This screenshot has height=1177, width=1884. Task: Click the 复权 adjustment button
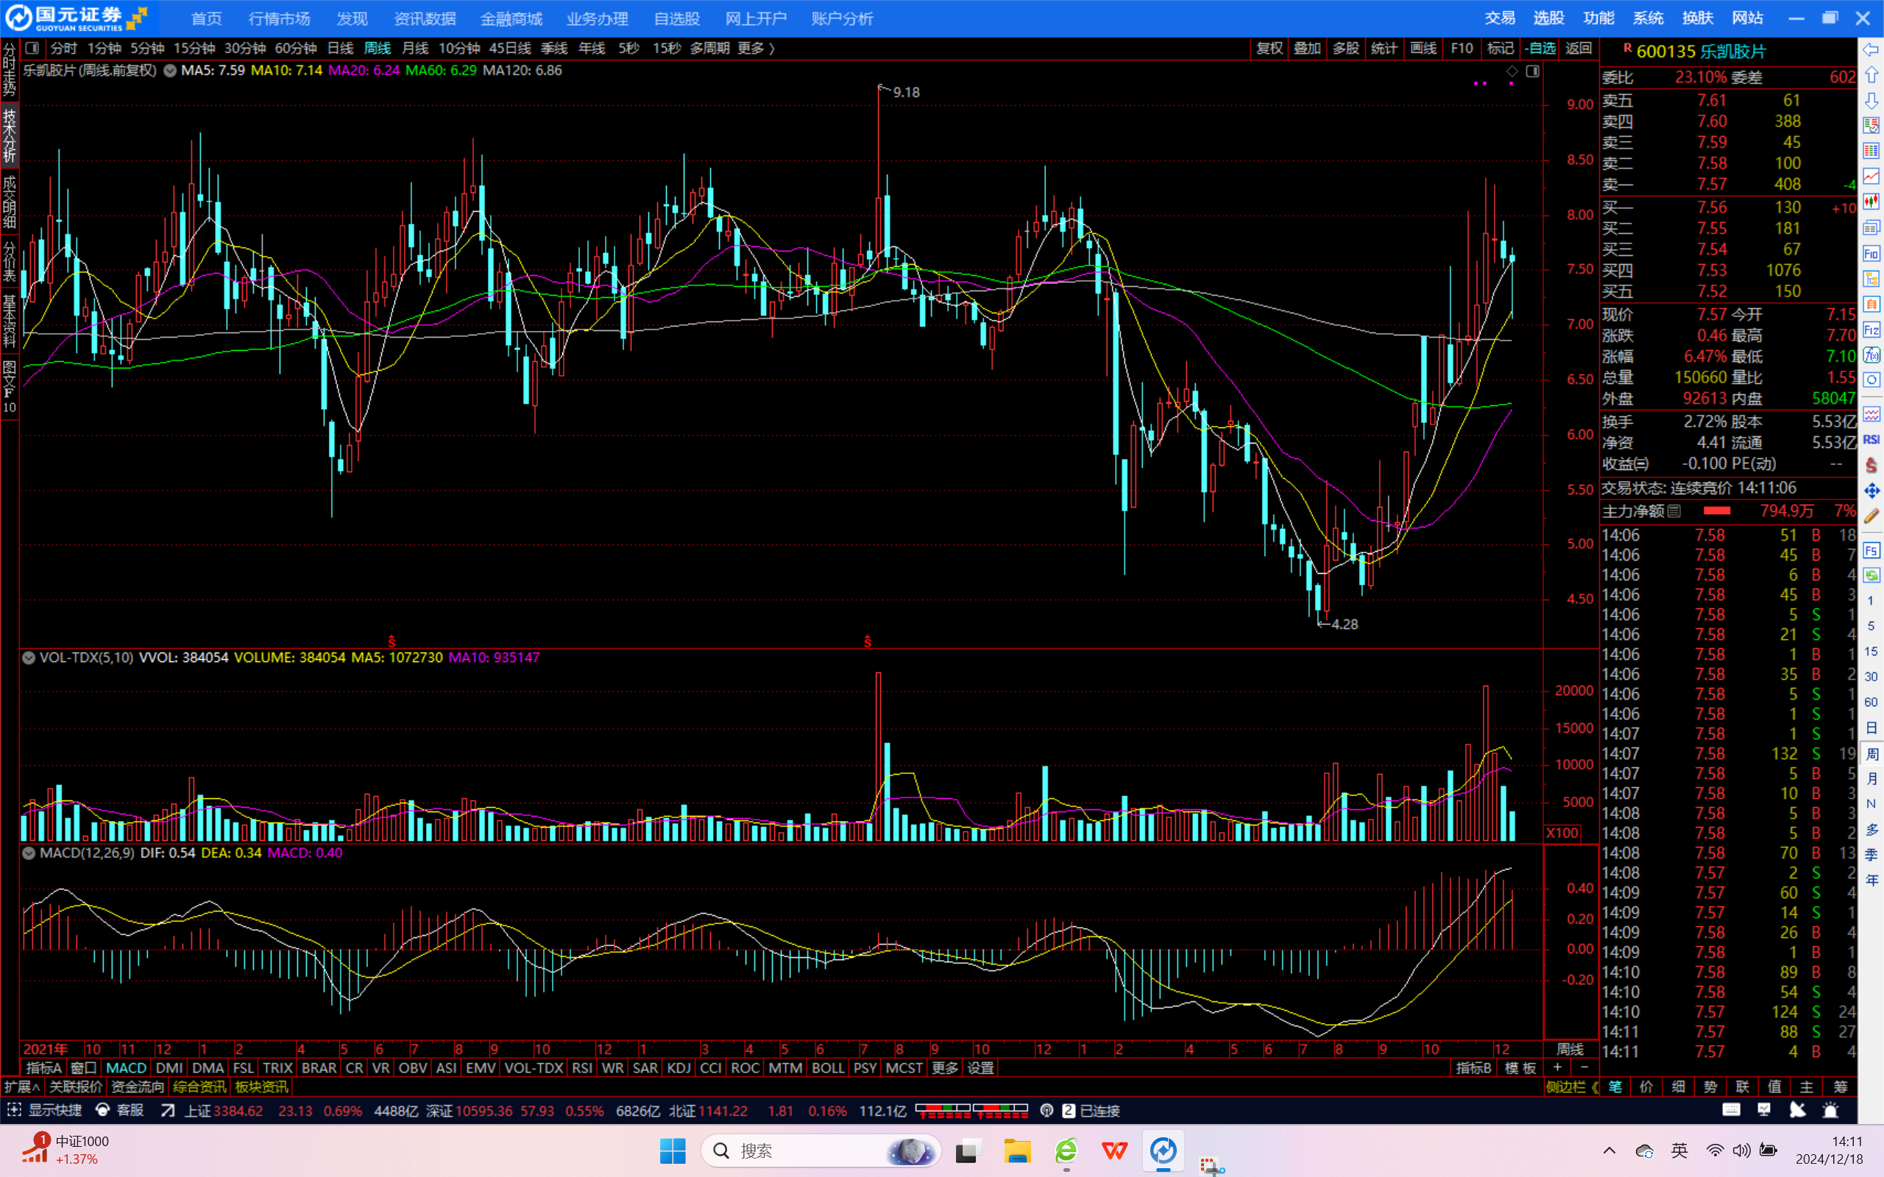1269,49
